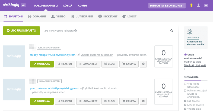Viewport: 213px width, 111px height.
Task: Open Blogi for steady-mango site
Action: [110, 64]
